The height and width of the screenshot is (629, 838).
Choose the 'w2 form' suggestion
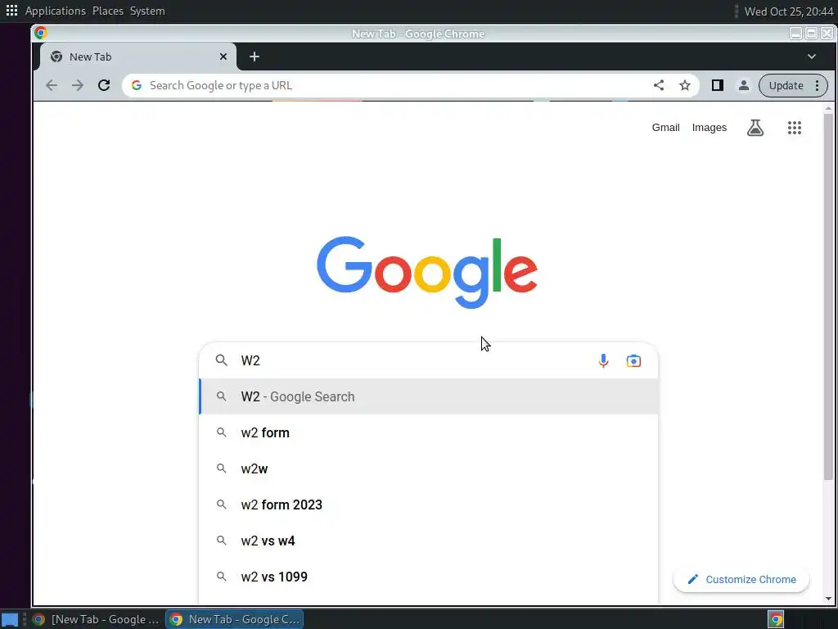[x=429, y=432]
